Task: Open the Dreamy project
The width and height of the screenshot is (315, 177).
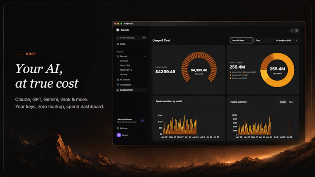Action: pyautogui.click(x=124, y=74)
